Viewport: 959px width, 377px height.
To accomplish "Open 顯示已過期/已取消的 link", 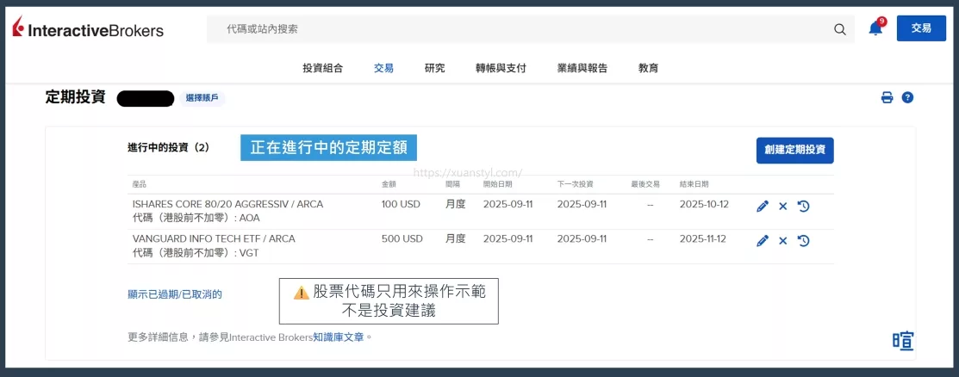I will tap(175, 294).
